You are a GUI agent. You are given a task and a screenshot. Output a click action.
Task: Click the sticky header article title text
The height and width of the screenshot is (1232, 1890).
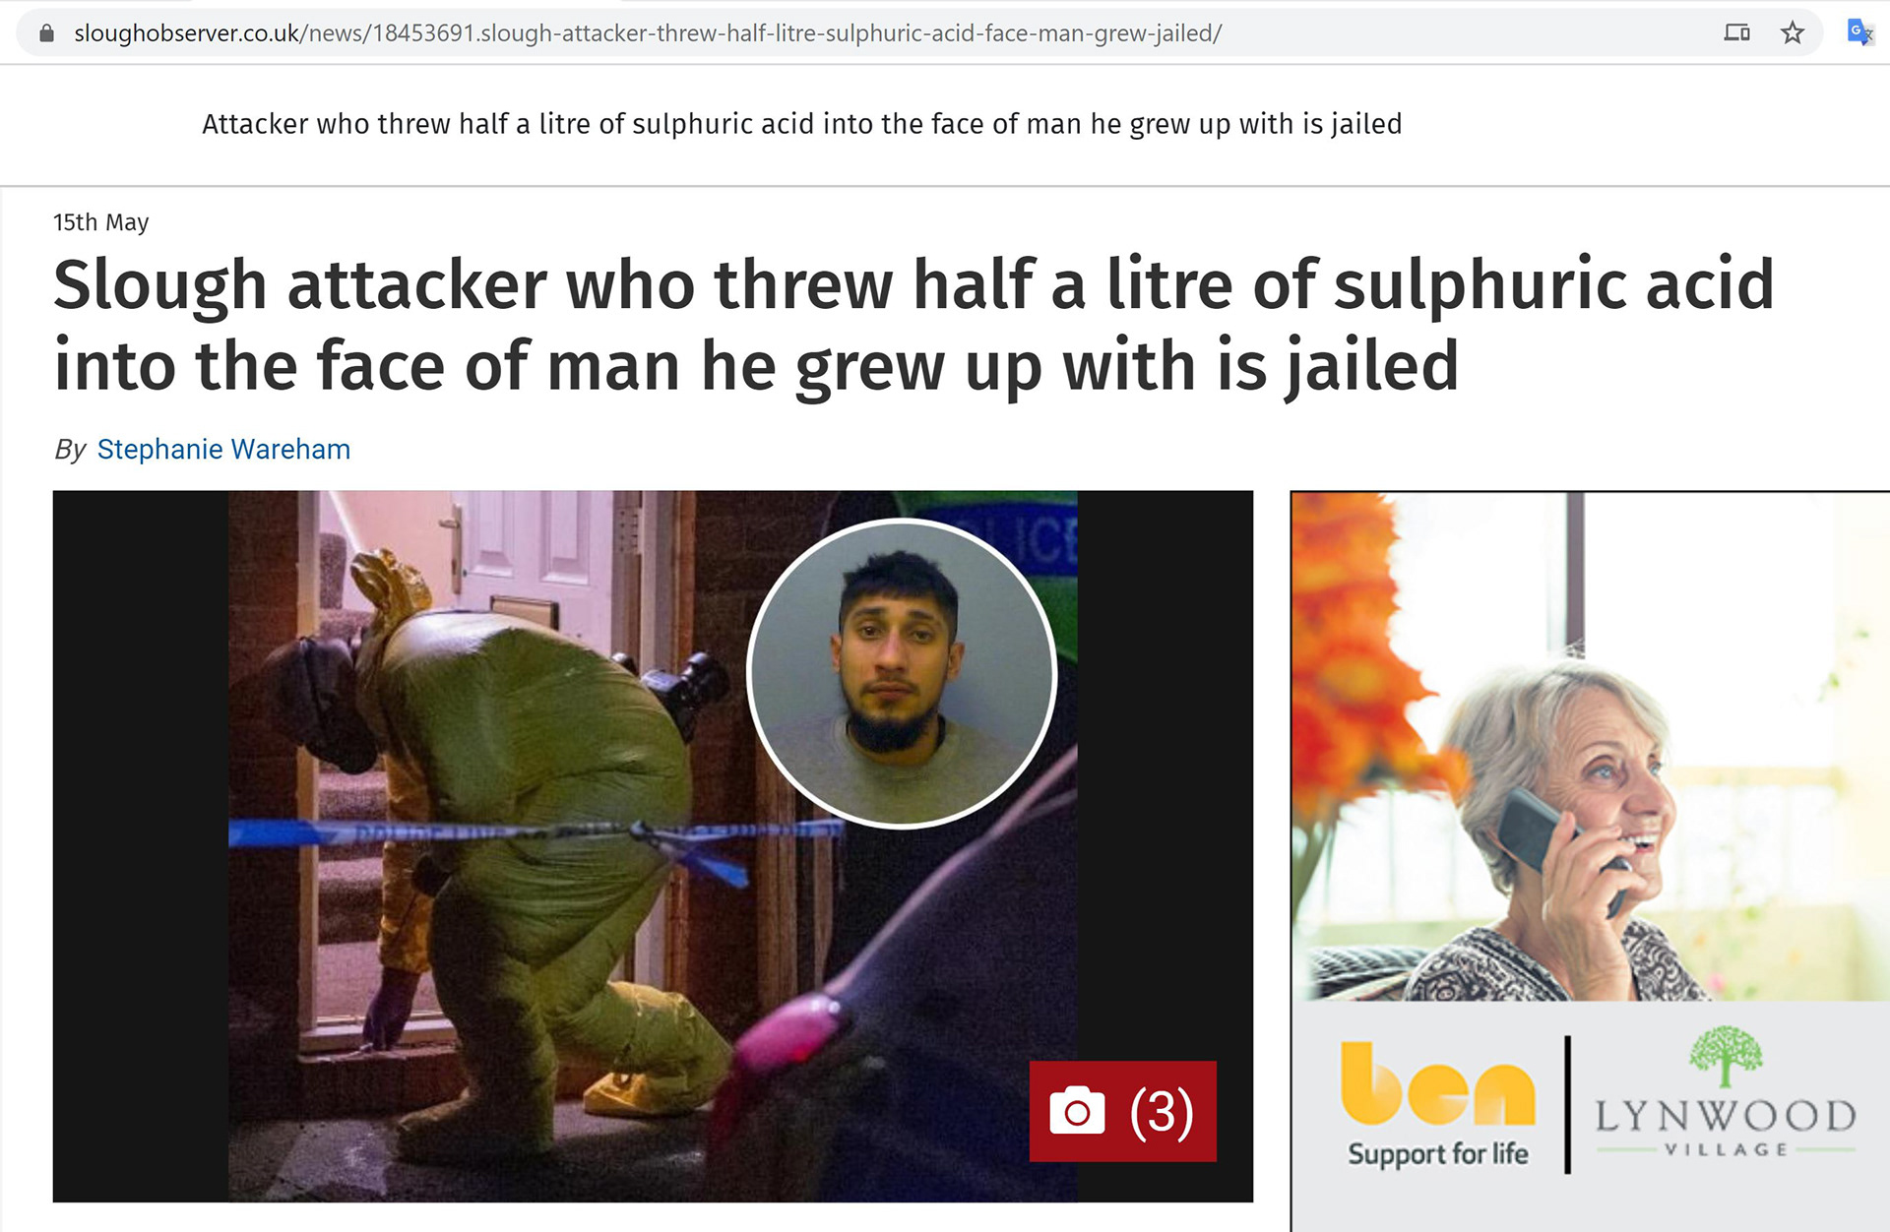801,124
